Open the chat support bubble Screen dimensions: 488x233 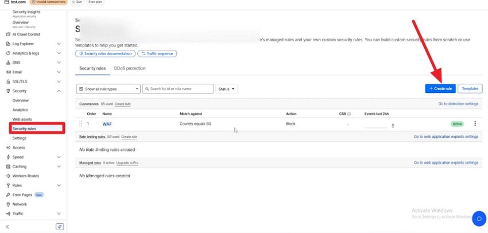479,219
